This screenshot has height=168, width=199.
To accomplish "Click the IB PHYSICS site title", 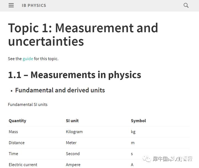I will pos(34,6).
